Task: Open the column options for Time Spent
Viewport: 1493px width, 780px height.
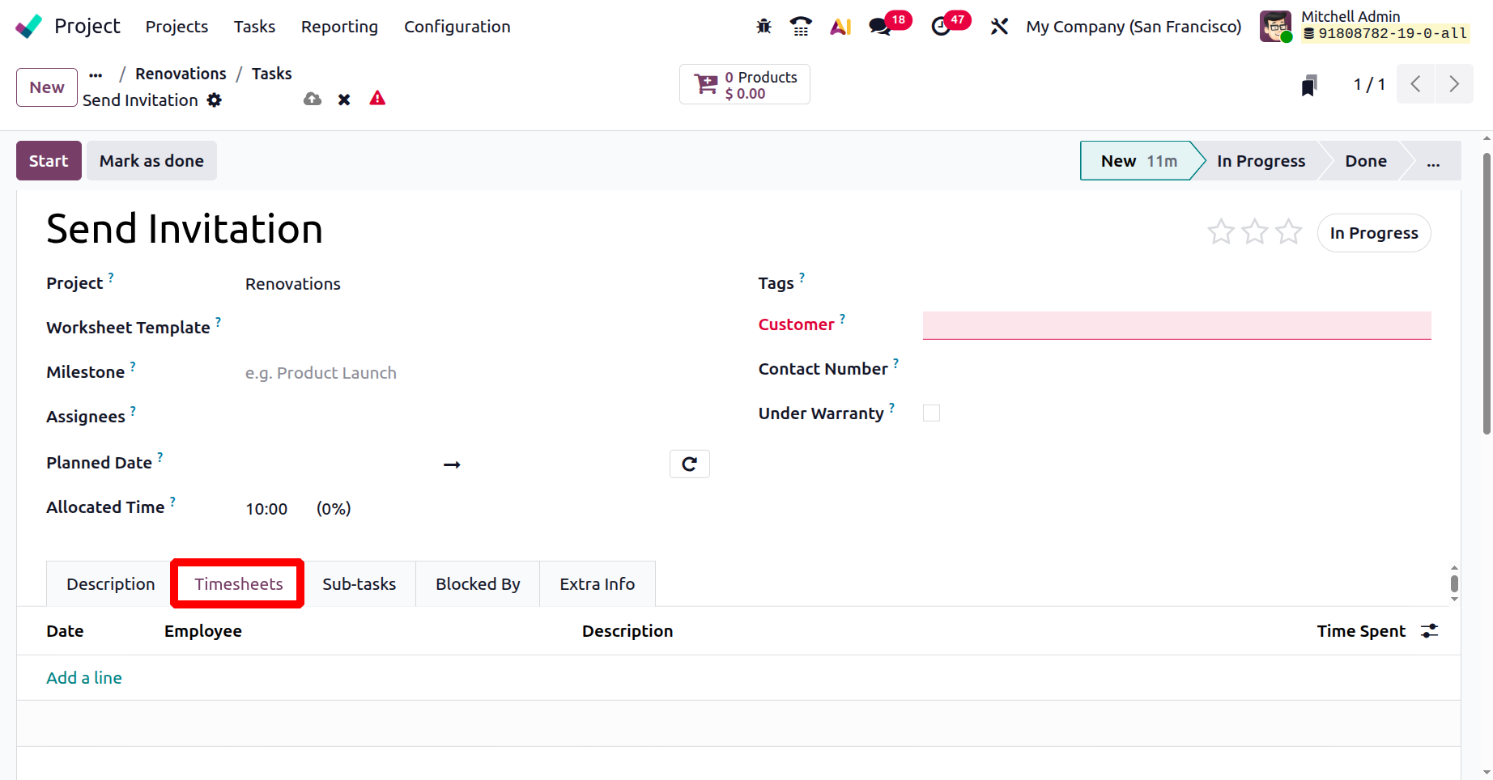Action: tap(1430, 631)
